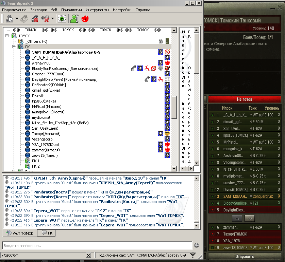
Task: Toggle the eye away-status icon
Action: click(x=62, y=19)
